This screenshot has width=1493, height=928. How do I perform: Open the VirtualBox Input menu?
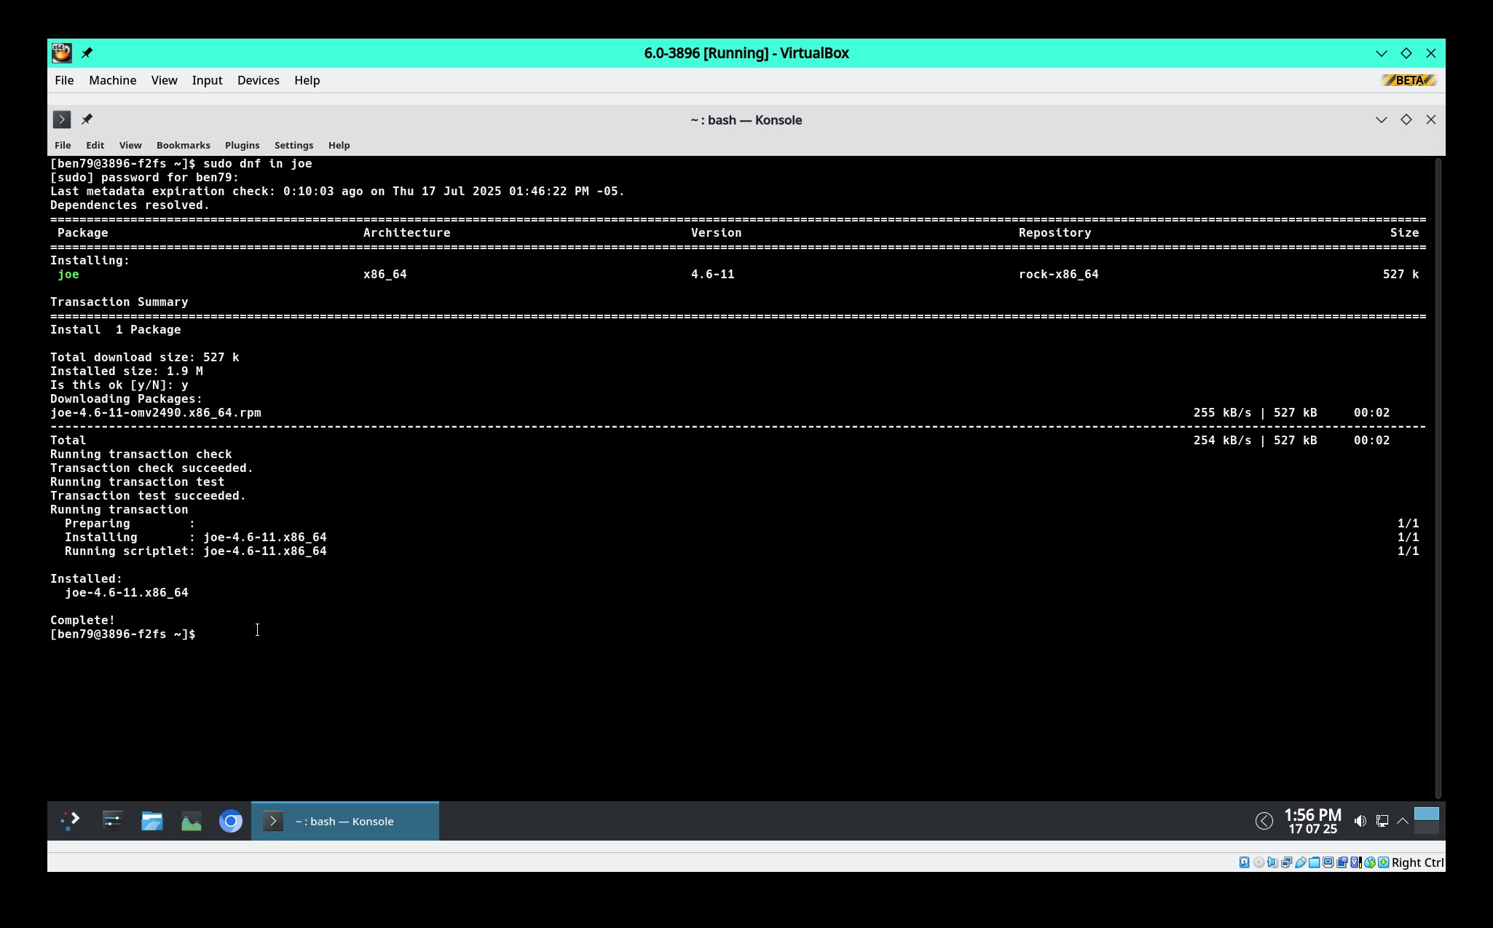click(207, 80)
